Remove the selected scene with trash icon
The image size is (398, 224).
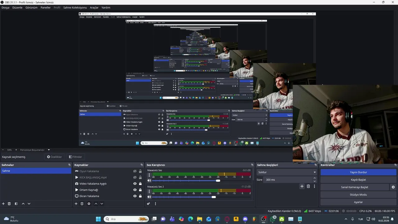click(x=9, y=204)
